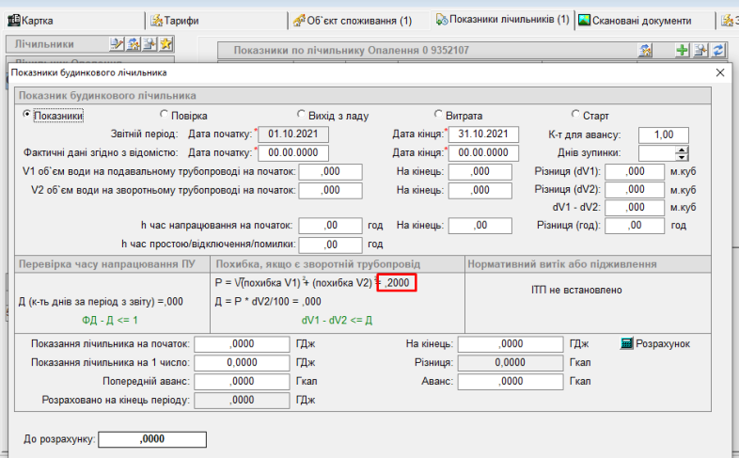The image size is (739, 458).
Task: Select the Старт radio option
Action: coord(575,116)
